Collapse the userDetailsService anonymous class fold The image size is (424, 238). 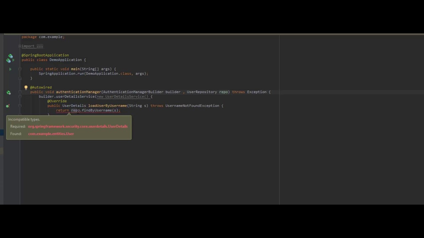pos(20,97)
